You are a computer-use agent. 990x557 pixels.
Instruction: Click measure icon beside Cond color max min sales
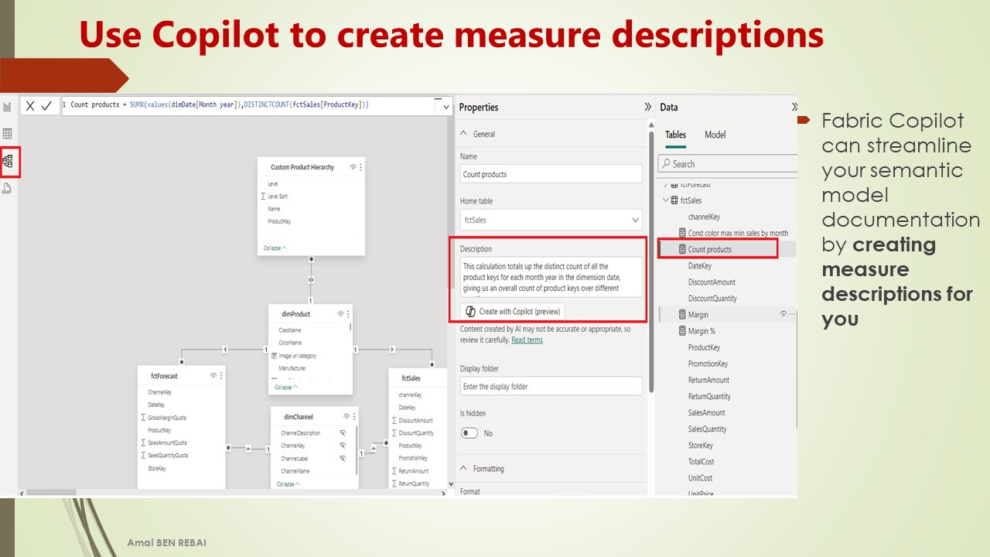682,233
